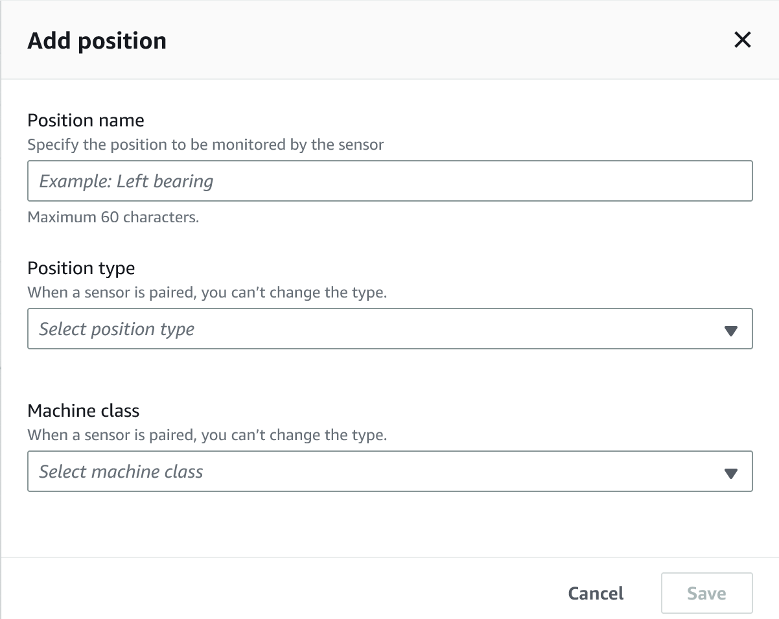Click the Machine class heading
Viewport: 779px width, 619px height.
pos(84,410)
